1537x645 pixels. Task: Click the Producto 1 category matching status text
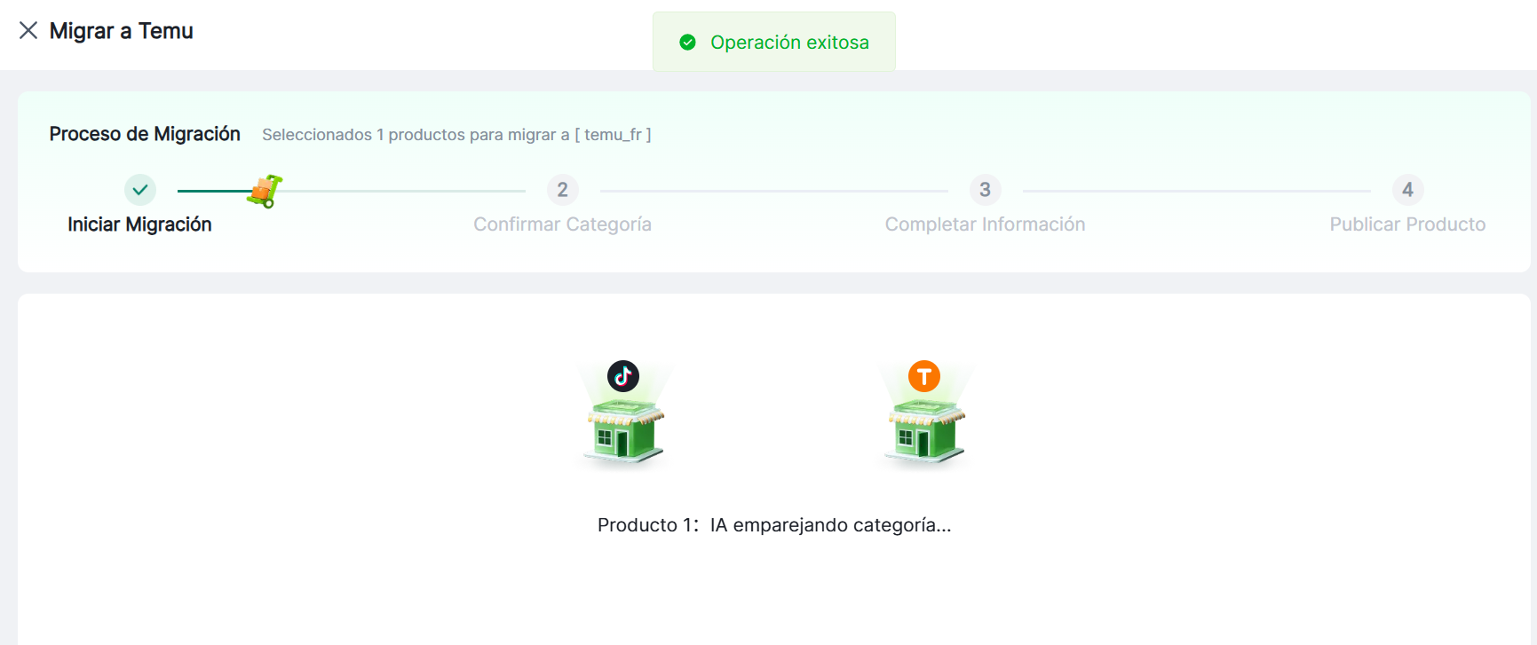(774, 525)
